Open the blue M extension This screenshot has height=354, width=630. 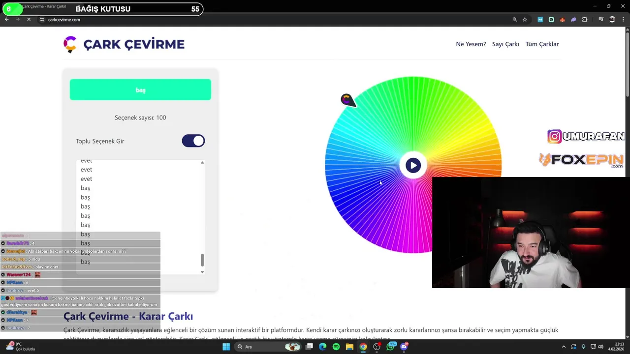click(540, 20)
